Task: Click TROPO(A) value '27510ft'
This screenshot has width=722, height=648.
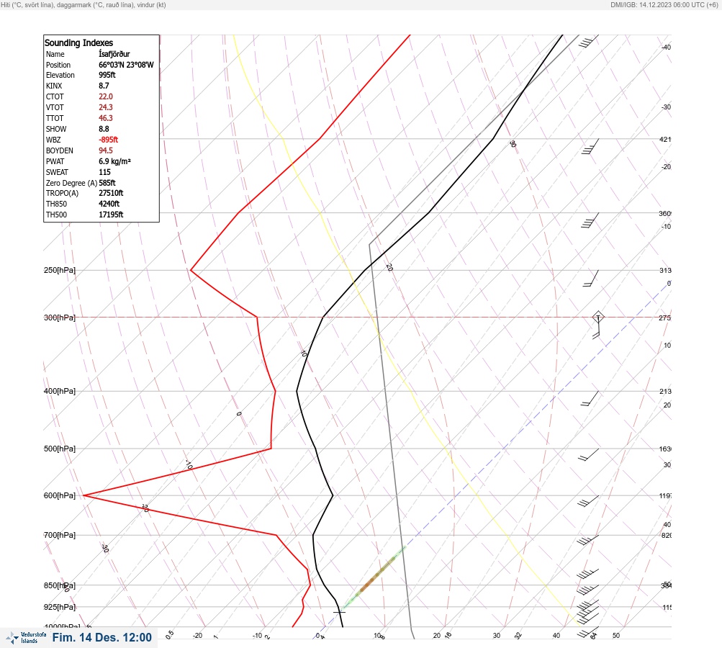Action: coord(111,193)
